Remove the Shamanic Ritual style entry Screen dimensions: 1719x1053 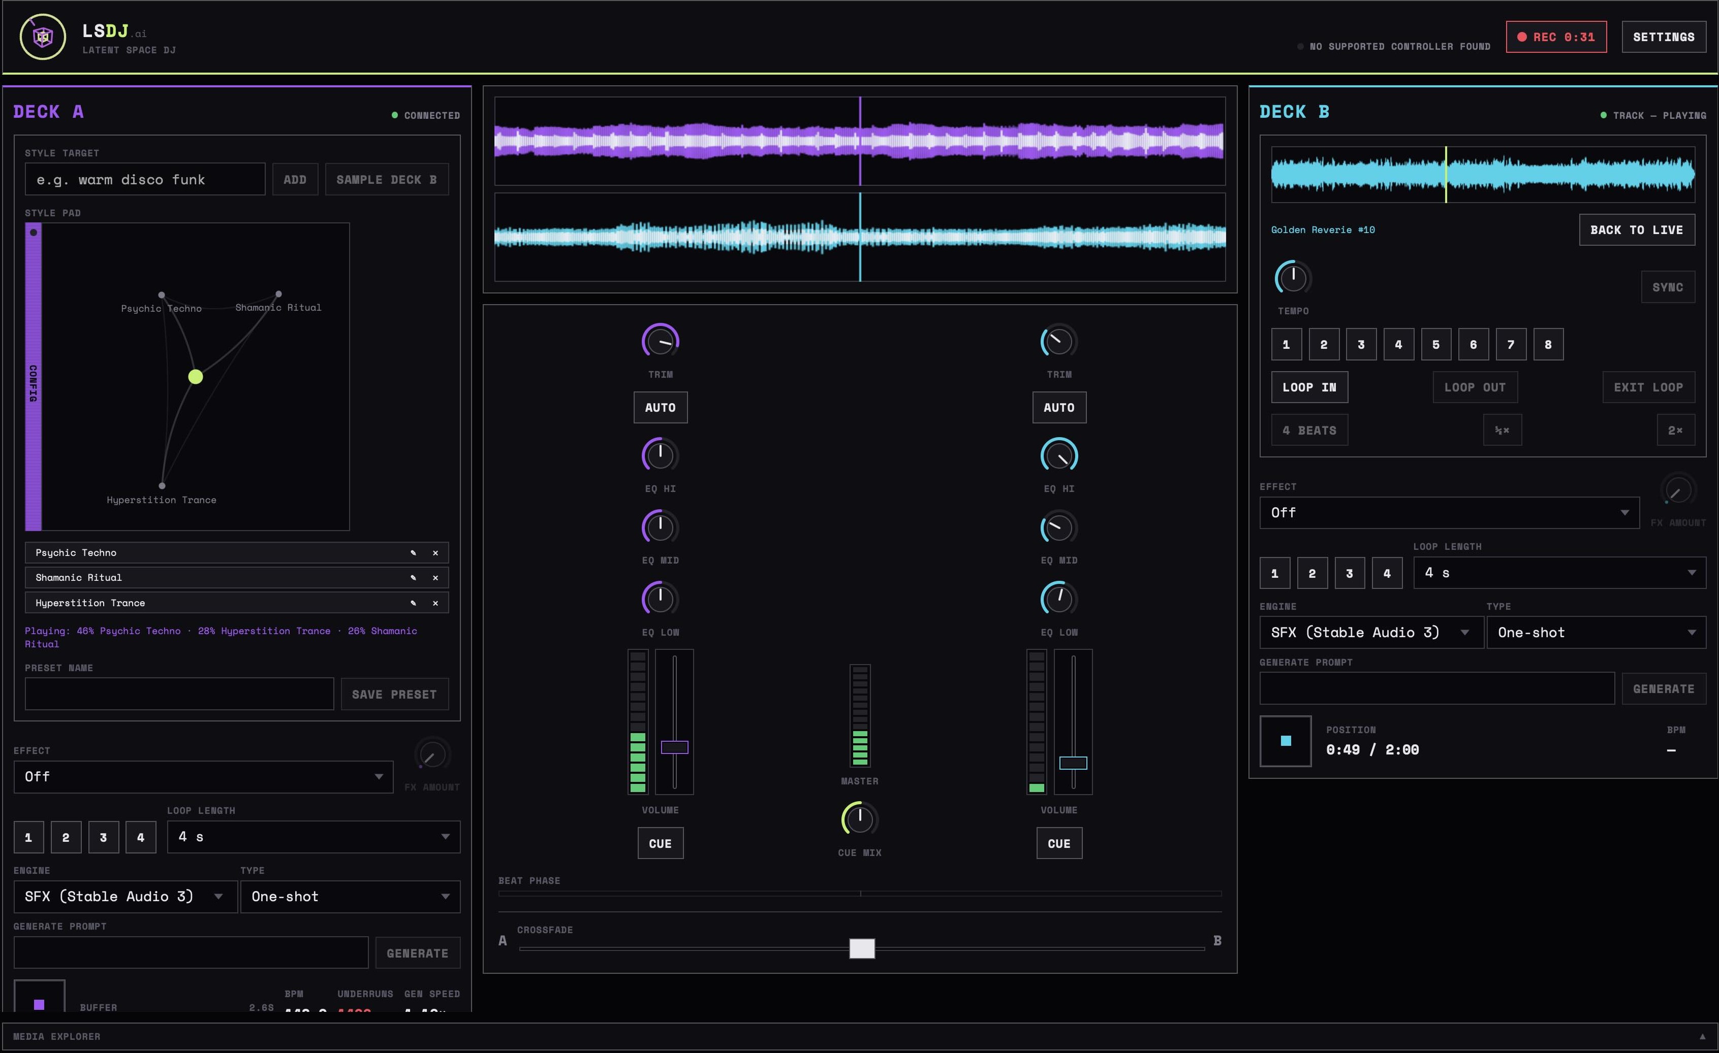click(x=435, y=578)
